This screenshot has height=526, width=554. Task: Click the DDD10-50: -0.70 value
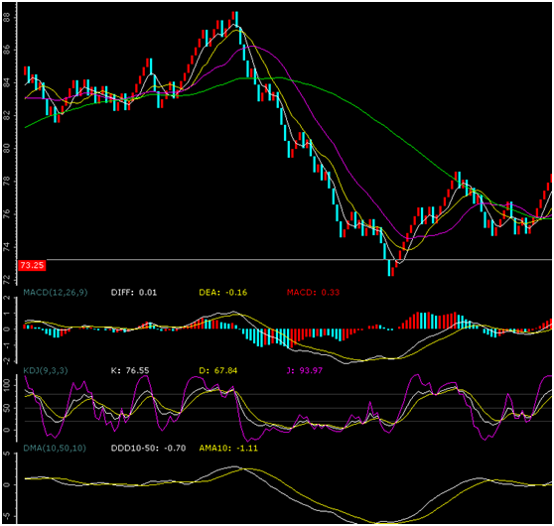[148, 448]
